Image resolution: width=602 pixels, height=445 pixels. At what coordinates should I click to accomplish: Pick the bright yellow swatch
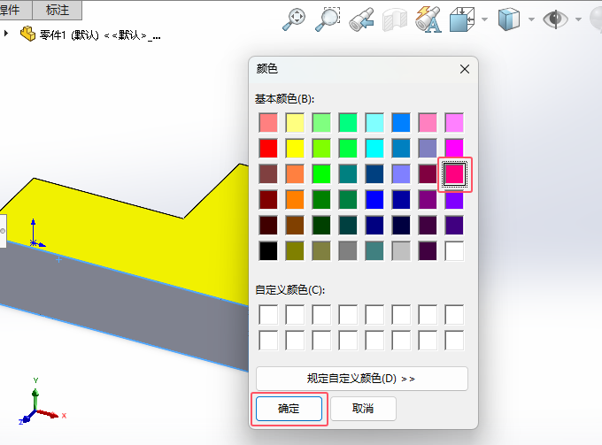[x=295, y=148]
